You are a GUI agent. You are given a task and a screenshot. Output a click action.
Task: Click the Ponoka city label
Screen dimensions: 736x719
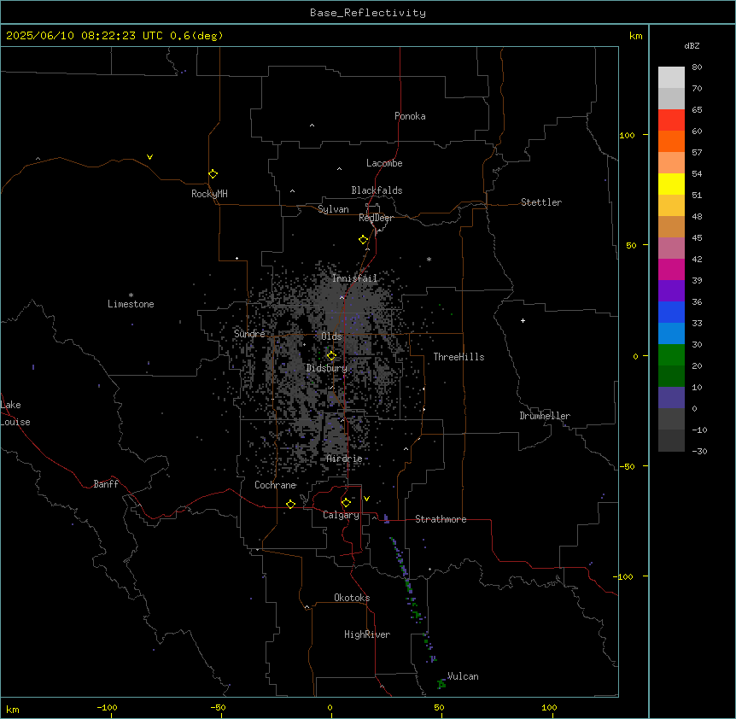click(410, 116)
